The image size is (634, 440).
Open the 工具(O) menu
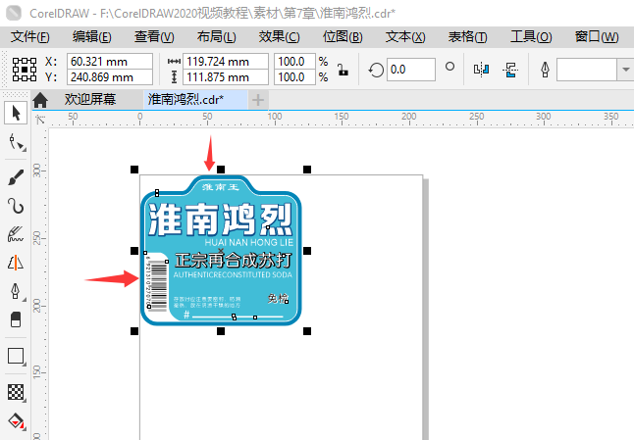[x=531, y=36]
